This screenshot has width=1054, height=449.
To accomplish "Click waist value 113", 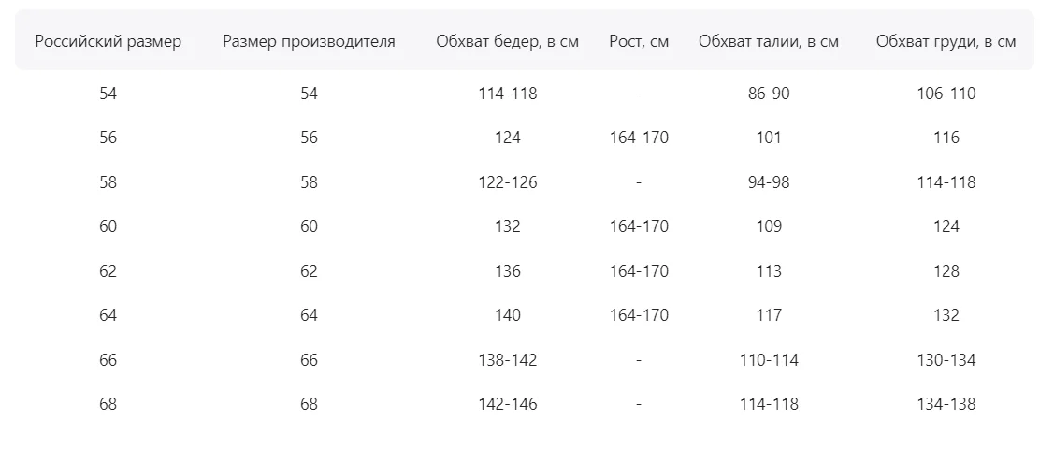I will (x=769, y=271).
